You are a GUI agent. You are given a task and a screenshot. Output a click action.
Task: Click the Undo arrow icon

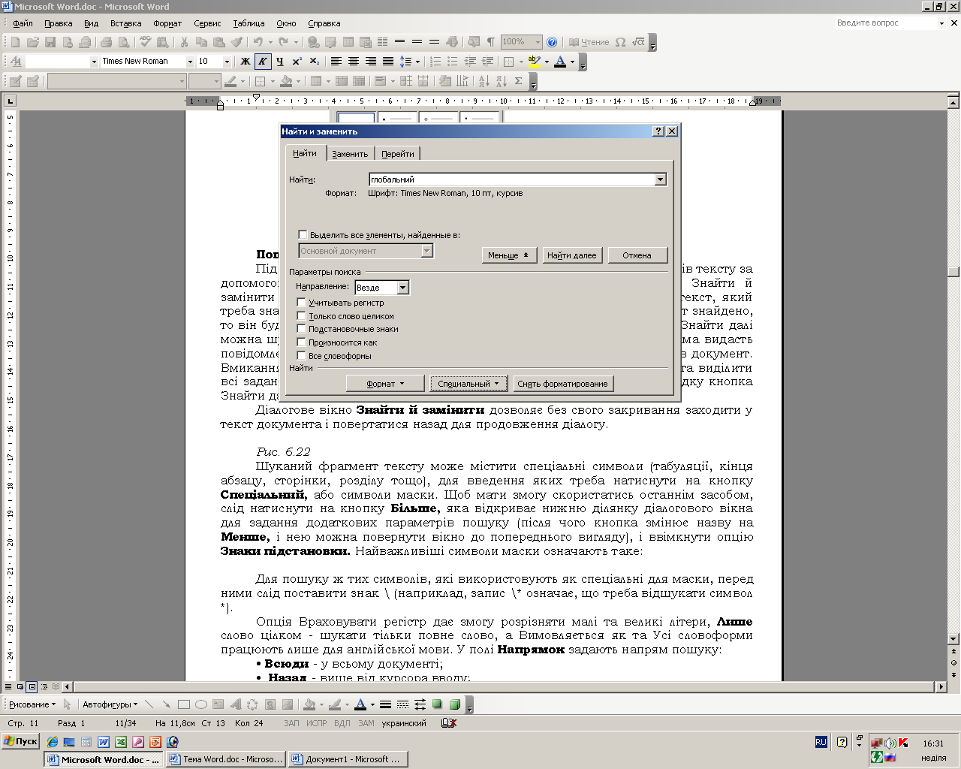258,42
